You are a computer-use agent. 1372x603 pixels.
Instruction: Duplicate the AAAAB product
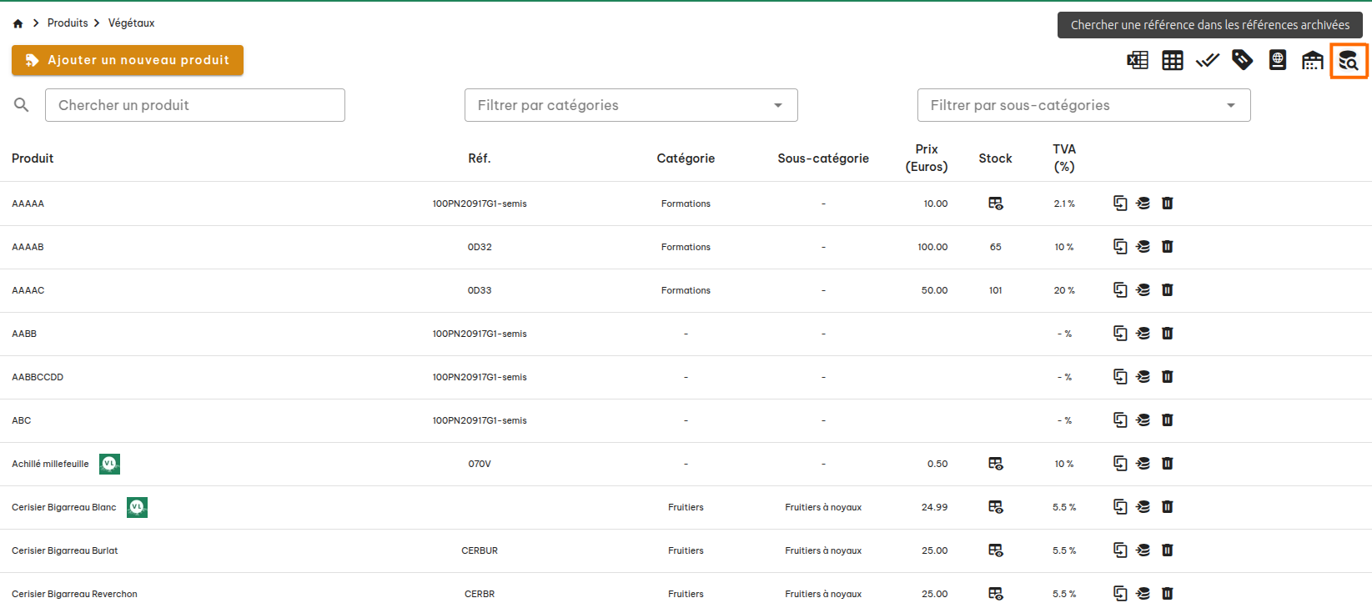1120,247
